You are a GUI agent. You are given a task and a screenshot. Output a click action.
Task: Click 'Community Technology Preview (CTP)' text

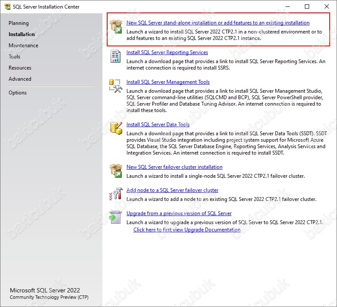(49, 297)
